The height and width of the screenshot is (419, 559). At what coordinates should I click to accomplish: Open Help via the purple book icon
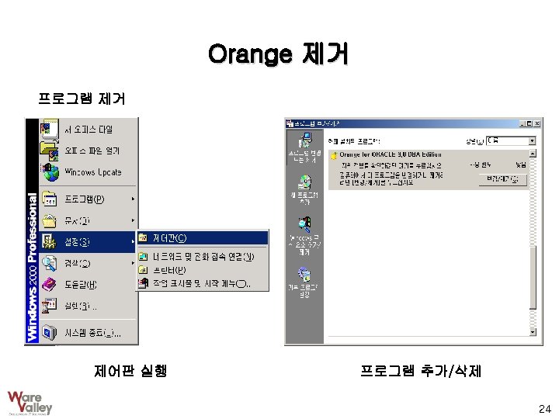pos(49,284)
